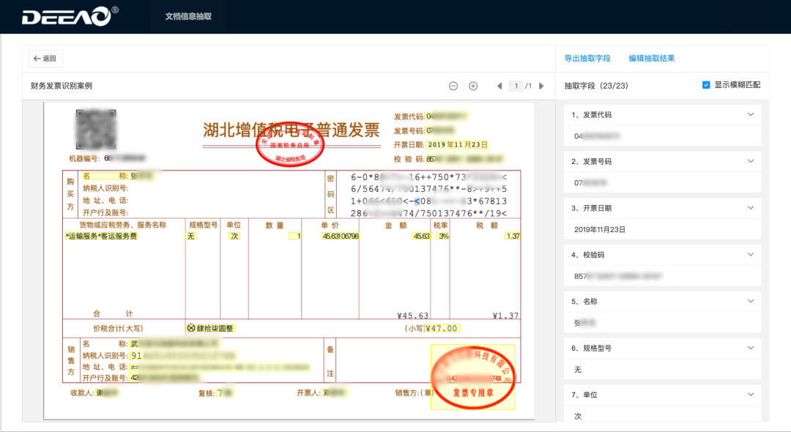The image size is (791, 432).
Task: Collapse the 5、名称 field
Action: (750, 301)
